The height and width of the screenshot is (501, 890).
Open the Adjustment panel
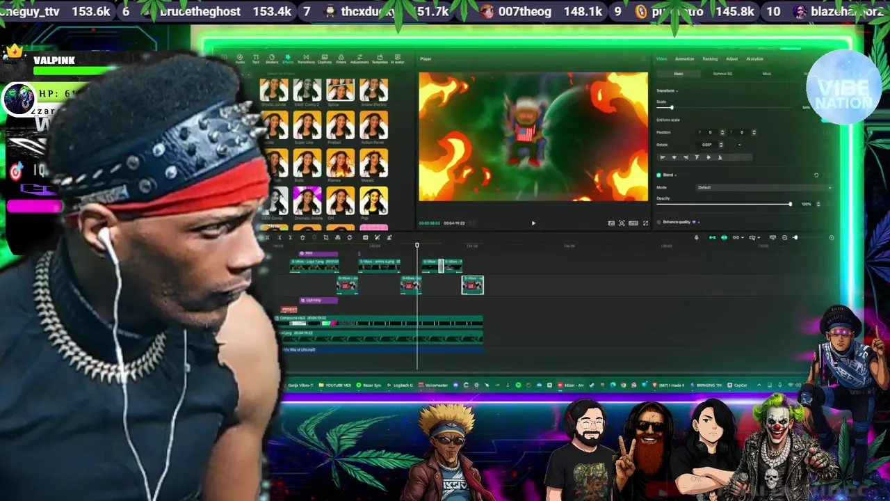click(x=359, y=58)
